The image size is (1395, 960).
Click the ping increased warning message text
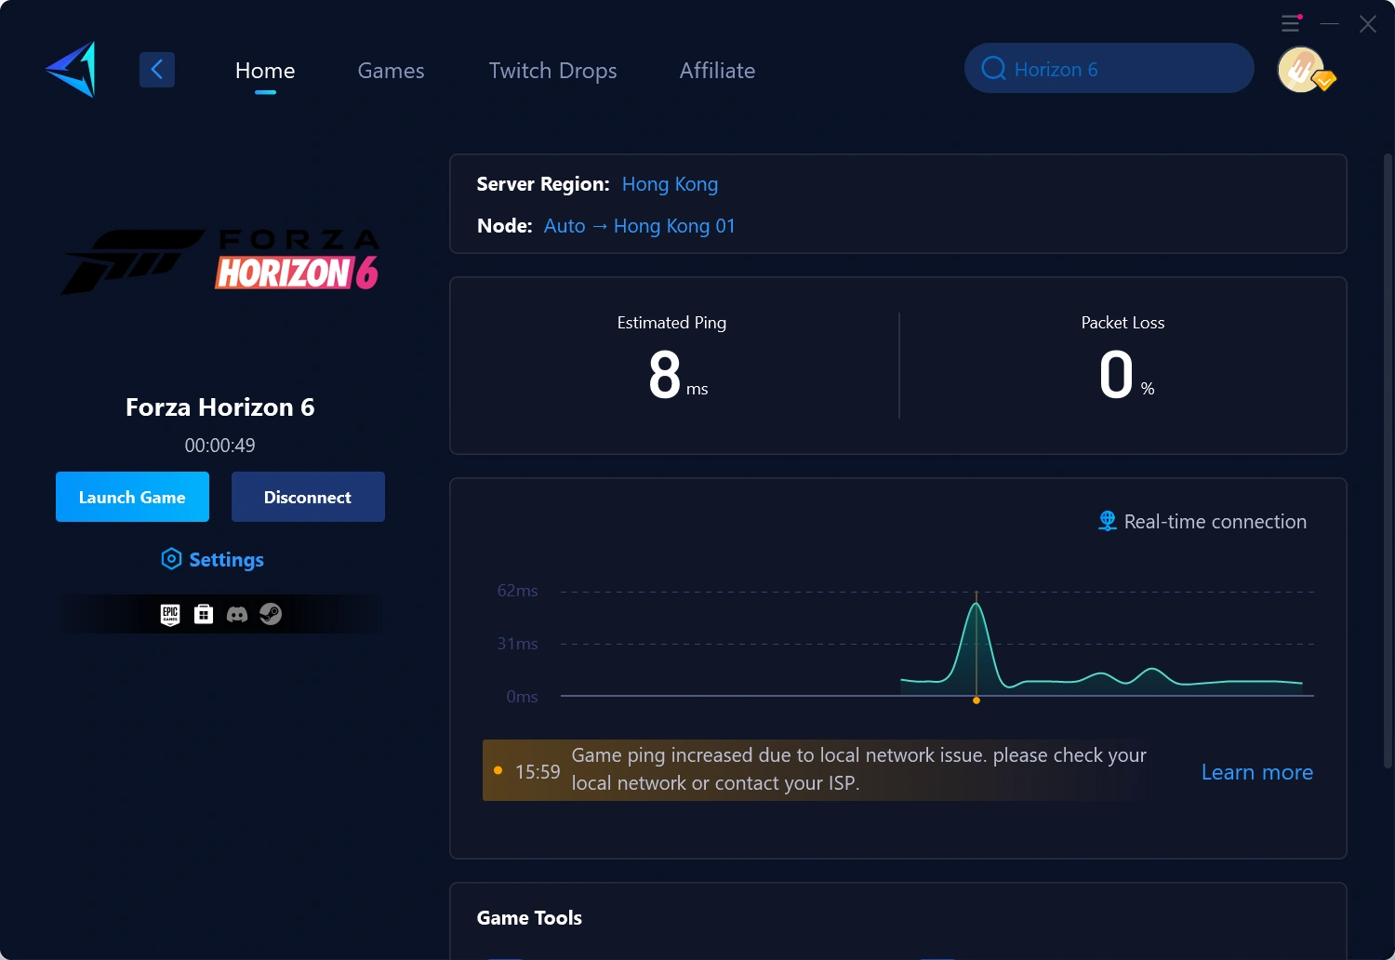click(x=858, y=769)
